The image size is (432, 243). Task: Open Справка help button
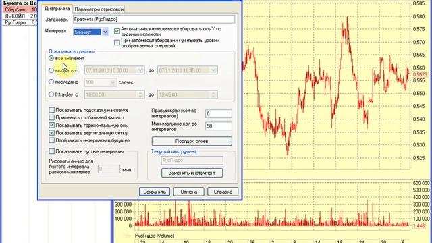pyautogui.click(x=223, y=192)
